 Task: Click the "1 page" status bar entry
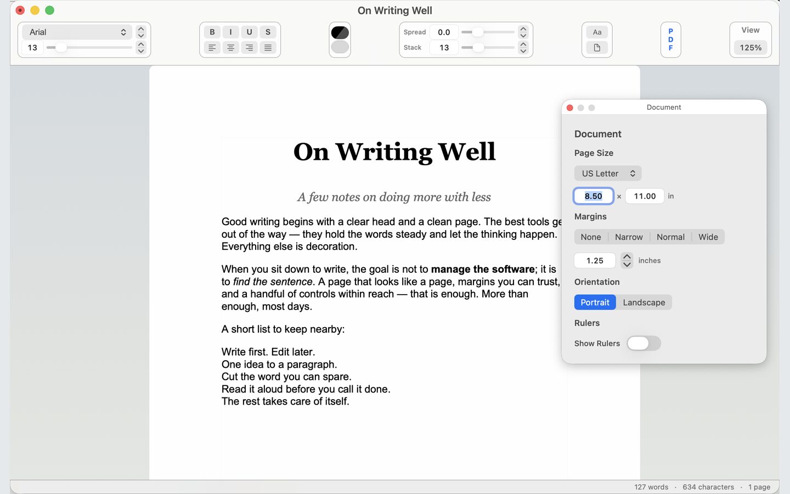(759, 487)
